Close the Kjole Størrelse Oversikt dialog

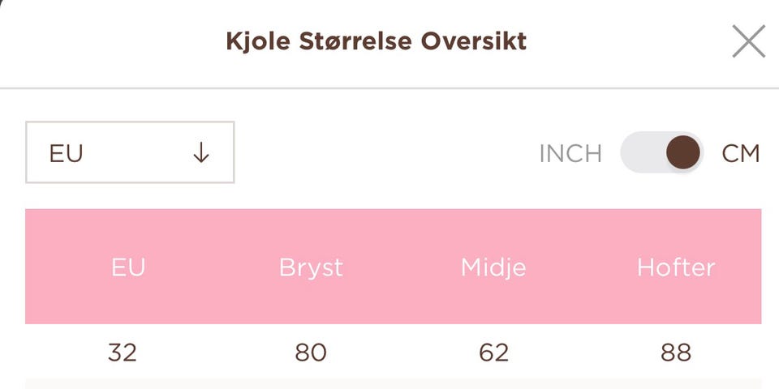pyautogui.click(x=748, y=41)
